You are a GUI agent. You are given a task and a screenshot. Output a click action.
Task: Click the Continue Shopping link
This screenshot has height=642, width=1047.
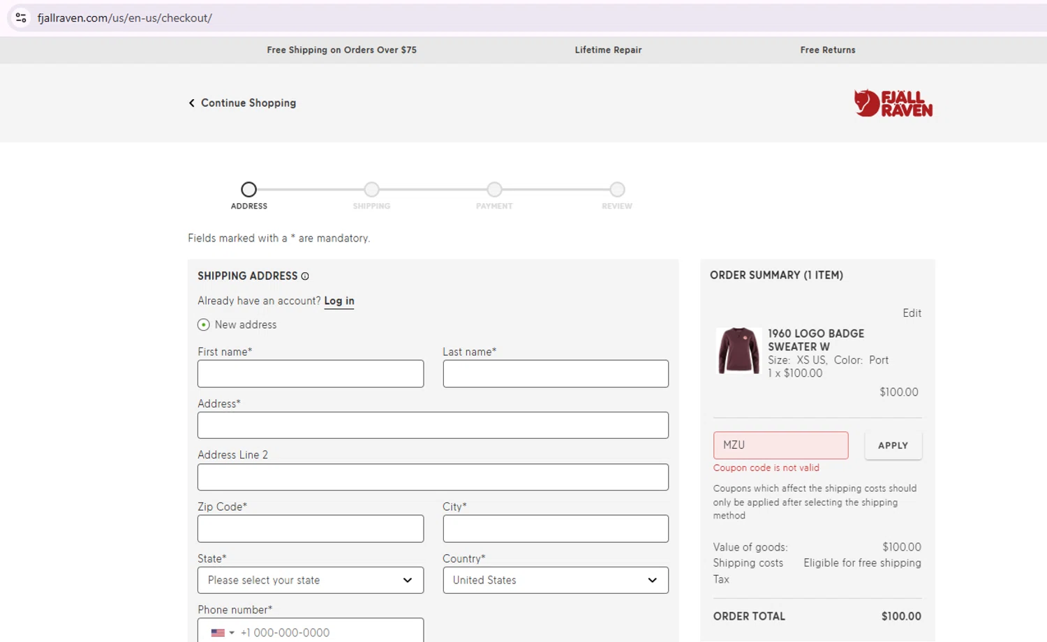point(248,103)
